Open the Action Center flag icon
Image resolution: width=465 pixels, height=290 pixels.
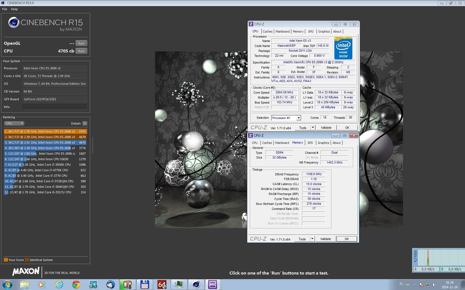[421, 284]
